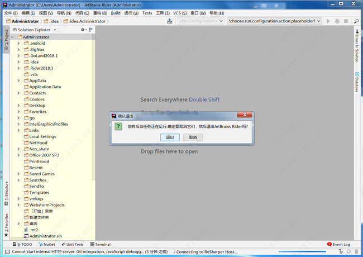The height and width of the screenshot is (257, 363).
Task: Click the .mt2 file icon
Action: (26, 230)
